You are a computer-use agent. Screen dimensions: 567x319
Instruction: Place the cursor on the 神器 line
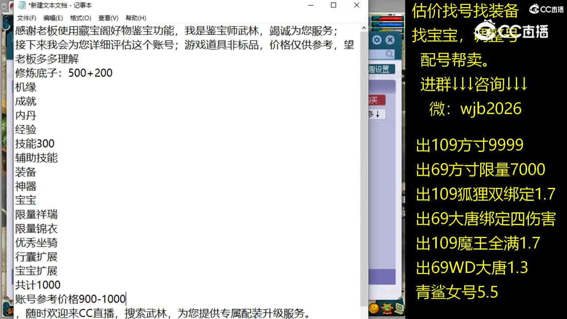pos(26,186)
